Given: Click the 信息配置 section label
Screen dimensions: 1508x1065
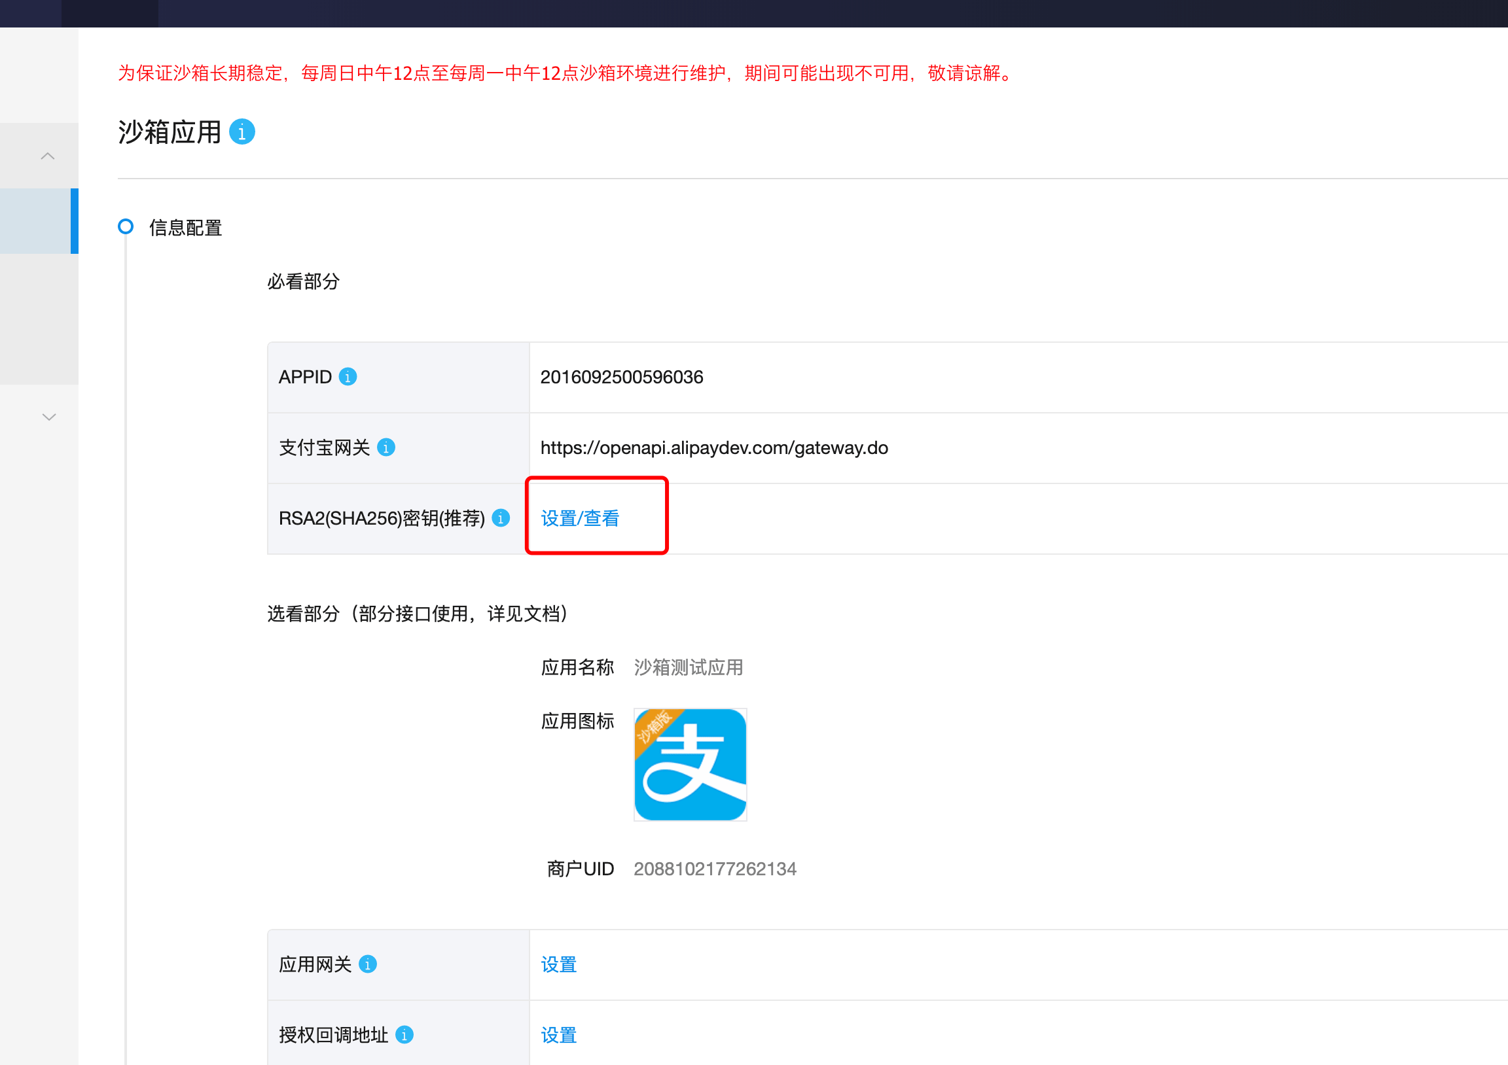Looking at the screenshot, I should pos(185,227).
